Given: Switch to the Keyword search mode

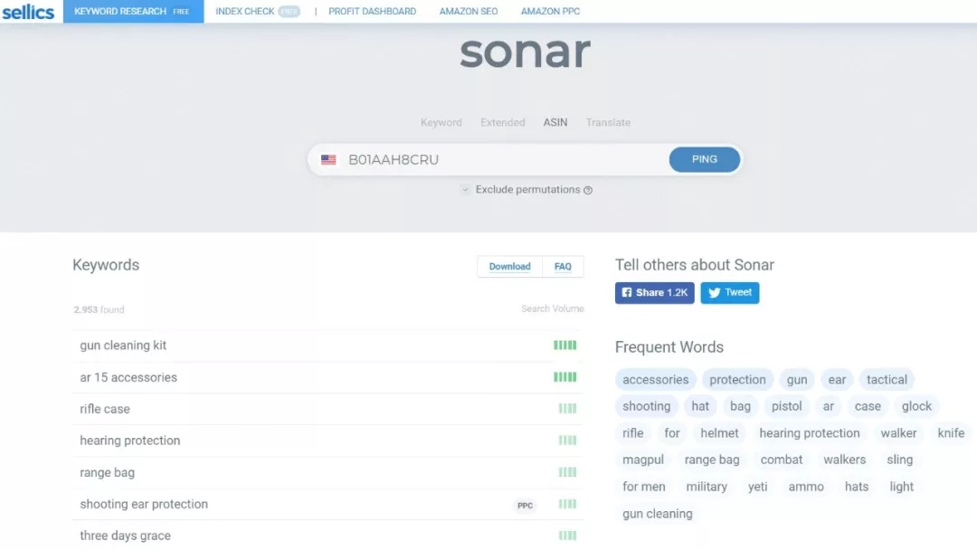Looking at the screenshot, I should (441, 123).
